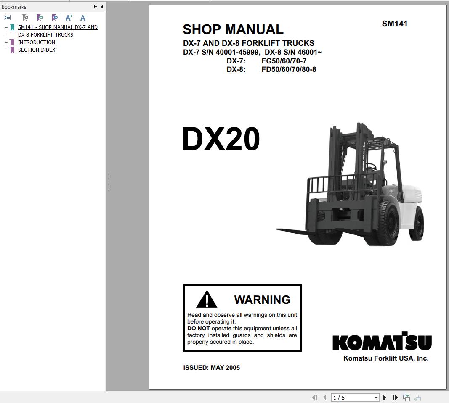Image resolution: width=449 pixels, height=403 pixels.
Task: Go to the next page
Action: point(385,398)
